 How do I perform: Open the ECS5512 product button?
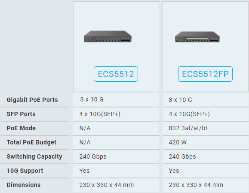tap(116, 74)
